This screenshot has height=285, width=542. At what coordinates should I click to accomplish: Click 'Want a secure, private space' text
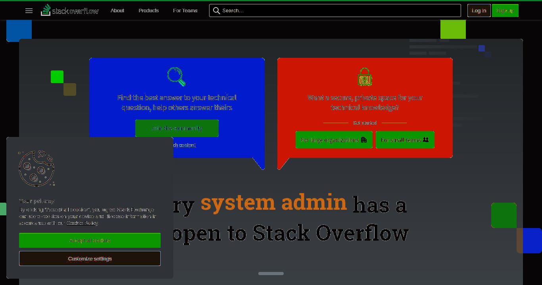pos(365,103)
